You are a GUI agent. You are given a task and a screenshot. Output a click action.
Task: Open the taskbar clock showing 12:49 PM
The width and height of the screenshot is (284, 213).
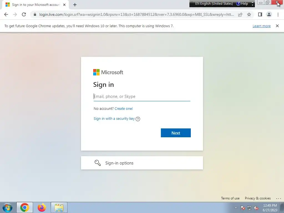pyautogui.click(x=270, y=208)
